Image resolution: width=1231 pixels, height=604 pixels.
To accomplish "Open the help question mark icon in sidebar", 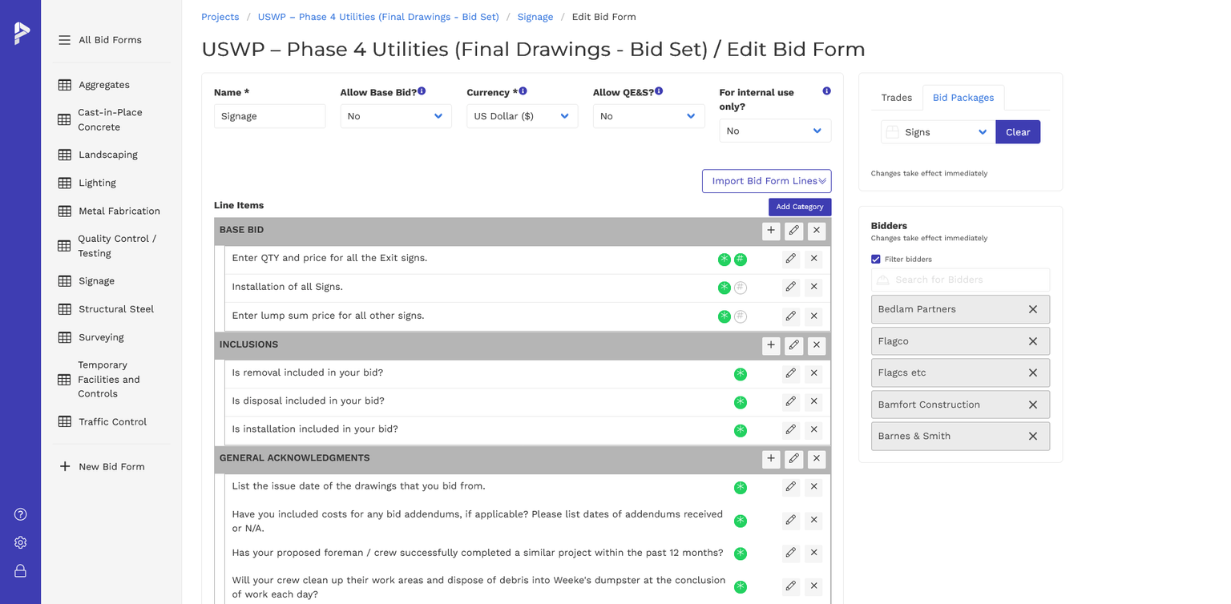I will [x=21, y=514].
